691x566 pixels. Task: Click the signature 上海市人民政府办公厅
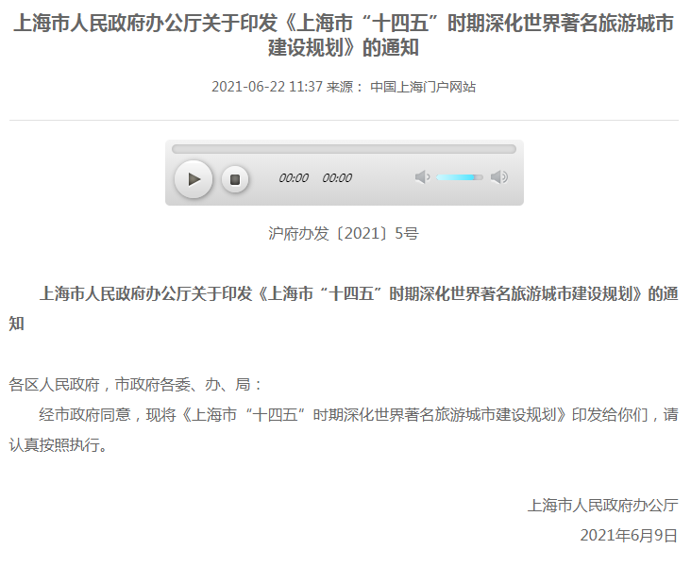(603, 506)
